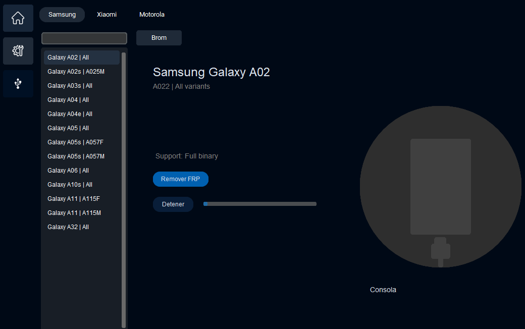525x329 pixels.
Task: Select Galaxy A06 | All entry
Action: click(x=82, y=171)
